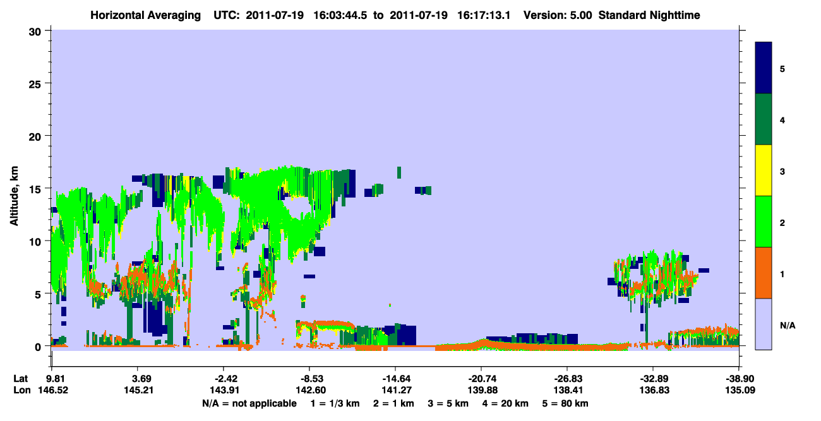Click the dark blue legend color 5
Screen dimensions: 821x421
click(764, 68)
